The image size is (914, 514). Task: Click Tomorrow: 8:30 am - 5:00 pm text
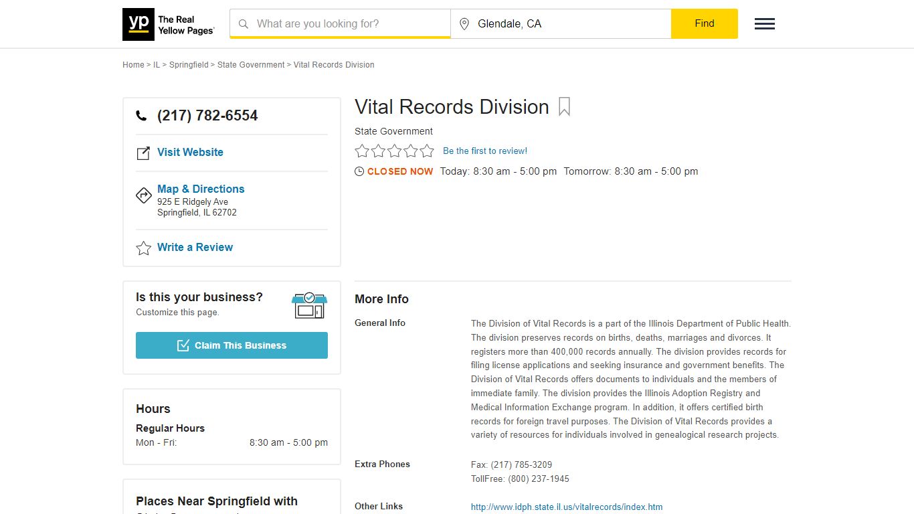631,171
